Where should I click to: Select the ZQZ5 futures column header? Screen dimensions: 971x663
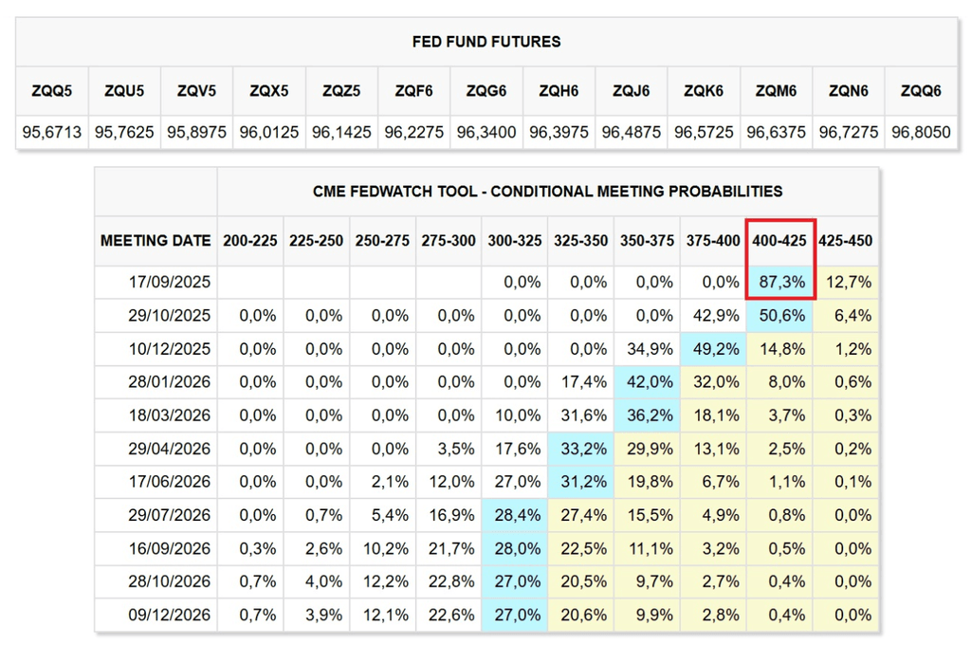(341, 92)
